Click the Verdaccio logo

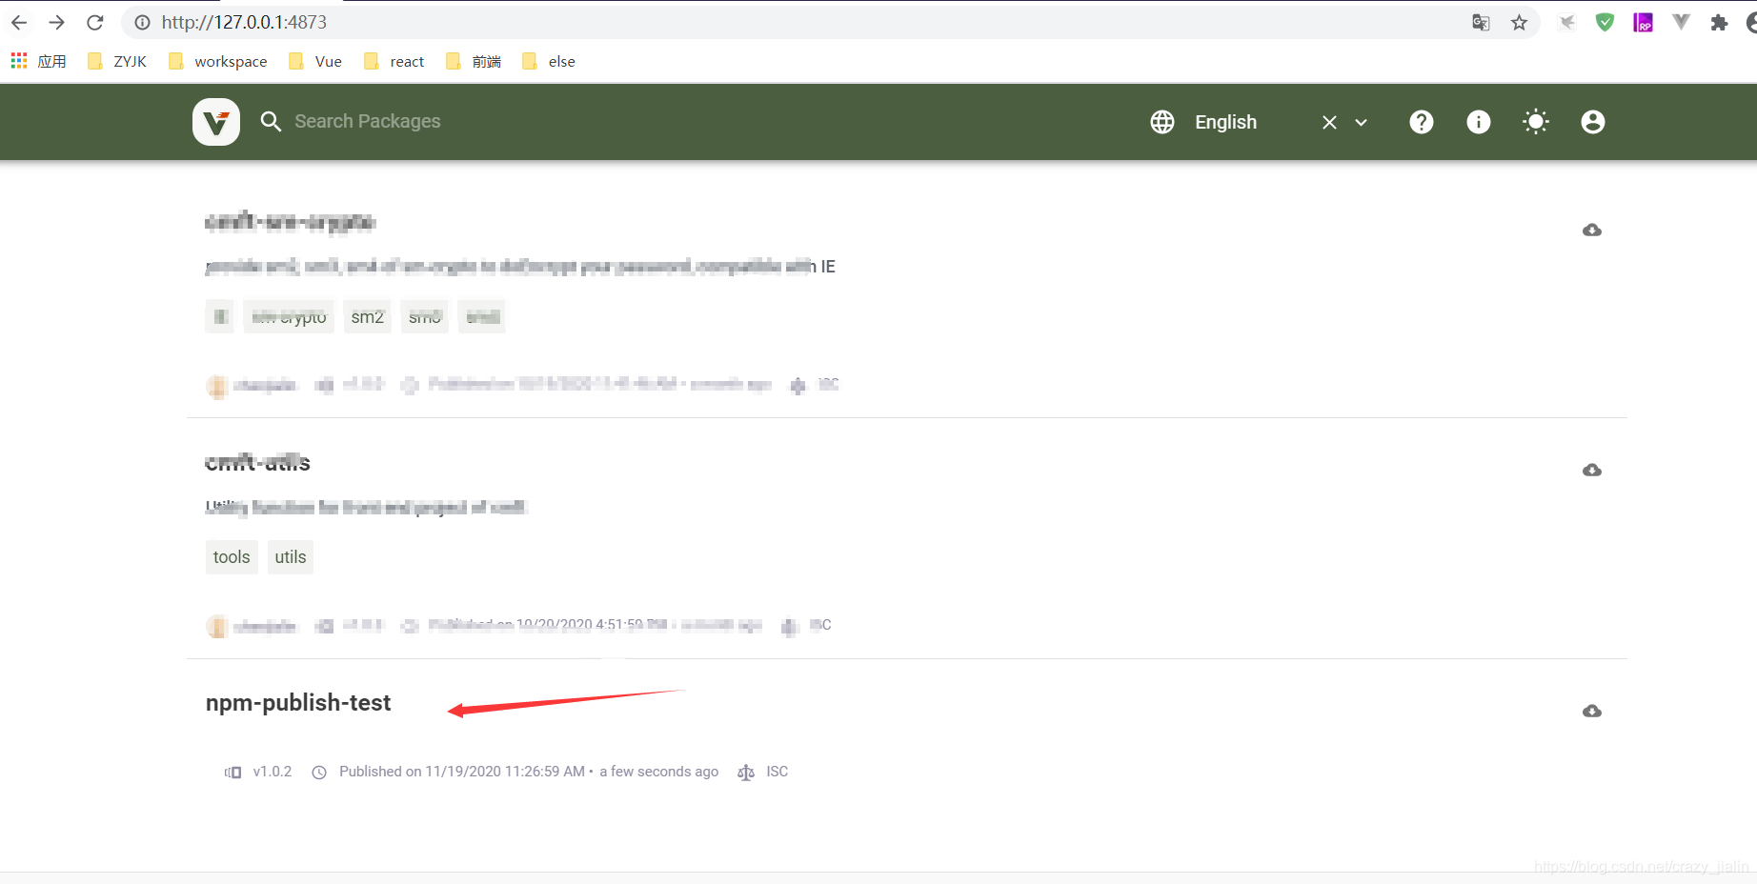[x=216, y=122]
